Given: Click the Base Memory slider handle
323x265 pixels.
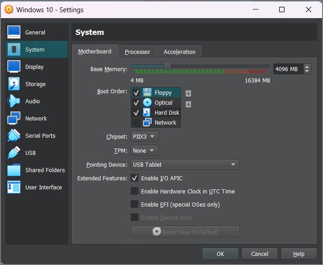Looking at the screenshot, I should pos(167,66).
